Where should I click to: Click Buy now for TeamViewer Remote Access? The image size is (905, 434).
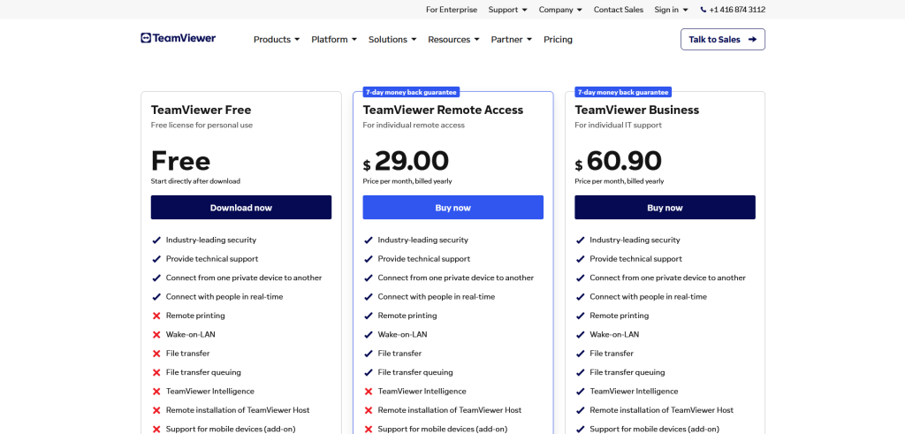453,207
